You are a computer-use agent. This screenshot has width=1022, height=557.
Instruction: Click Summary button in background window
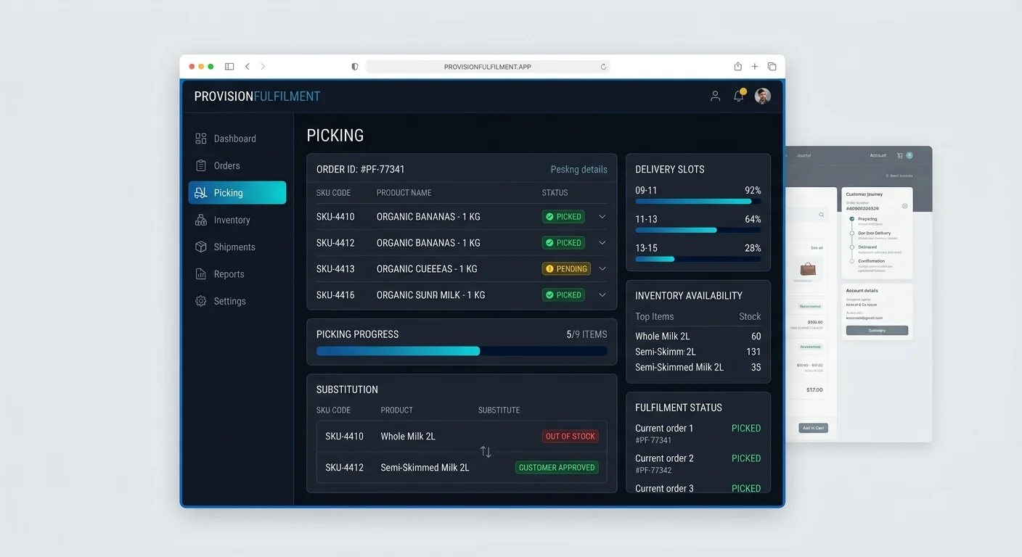click(877, 331)
